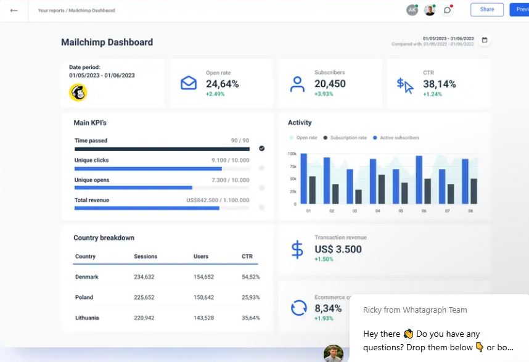Click the Activity chart heading
Viewport: 529px width, 362px height.
(x=300, y=123)
